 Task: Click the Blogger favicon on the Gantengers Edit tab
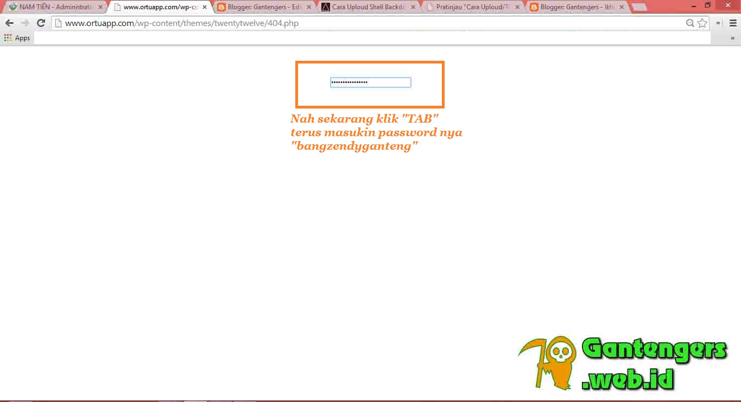[221, 7]
